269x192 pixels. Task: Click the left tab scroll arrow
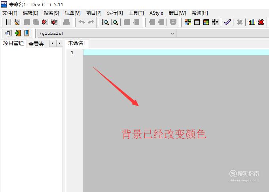(53, 43)
